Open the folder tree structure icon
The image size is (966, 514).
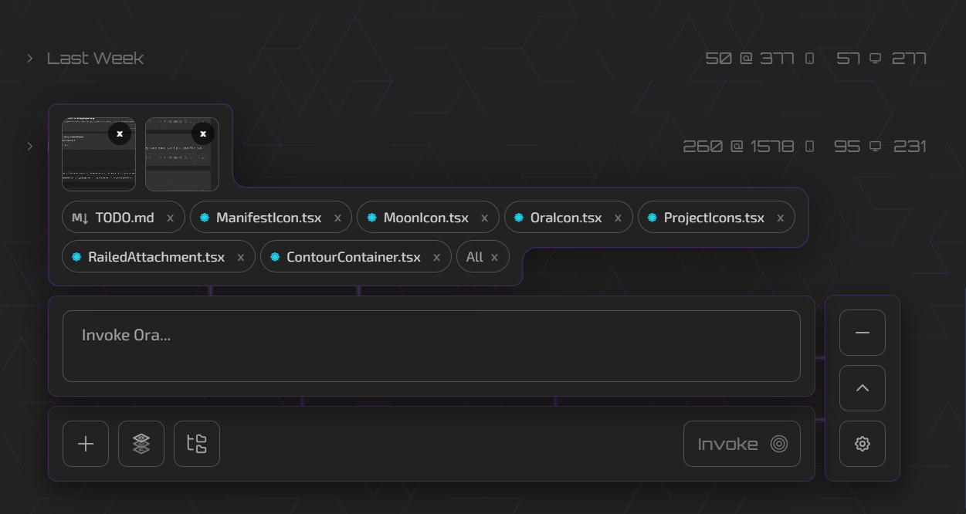196,443
